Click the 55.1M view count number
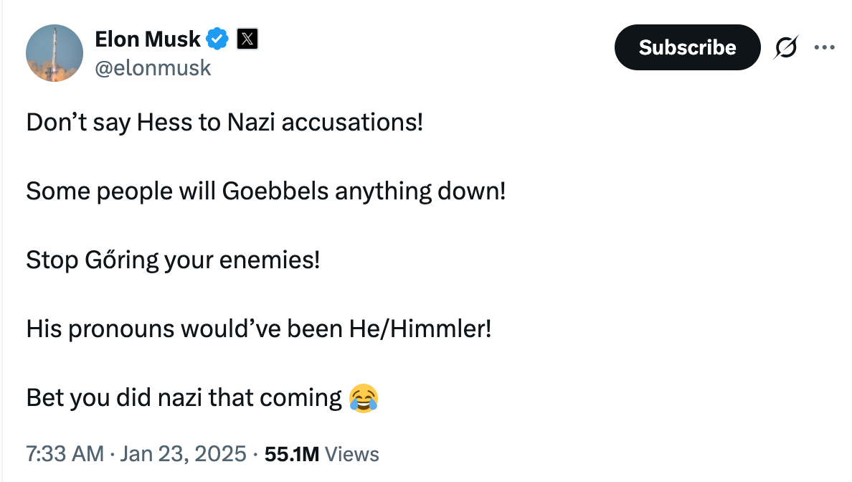Viewport: 852px width, 482px height. [x=291, y=454]
